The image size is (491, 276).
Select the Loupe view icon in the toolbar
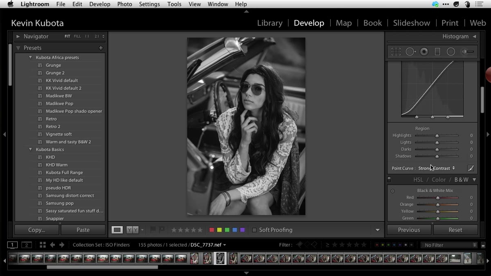pyautogui.click(x=117, y=230)
